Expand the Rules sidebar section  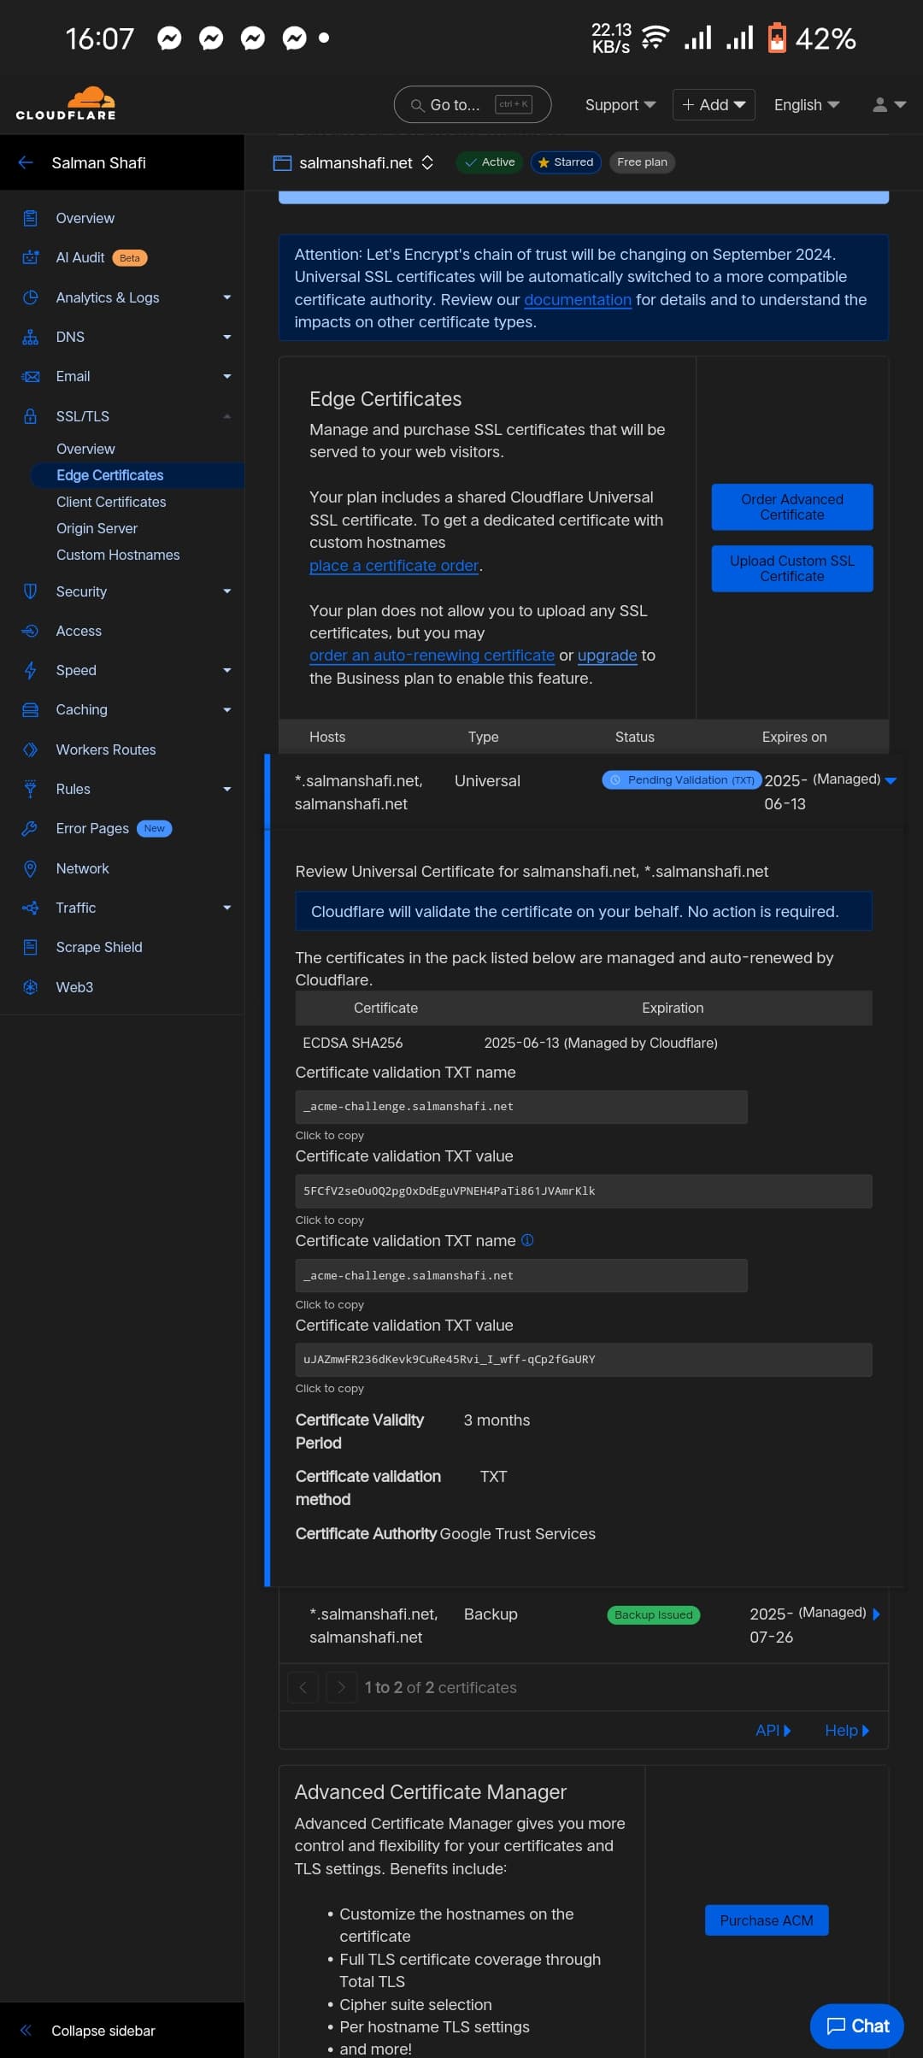pyautogui.click(x=227, y=789)
